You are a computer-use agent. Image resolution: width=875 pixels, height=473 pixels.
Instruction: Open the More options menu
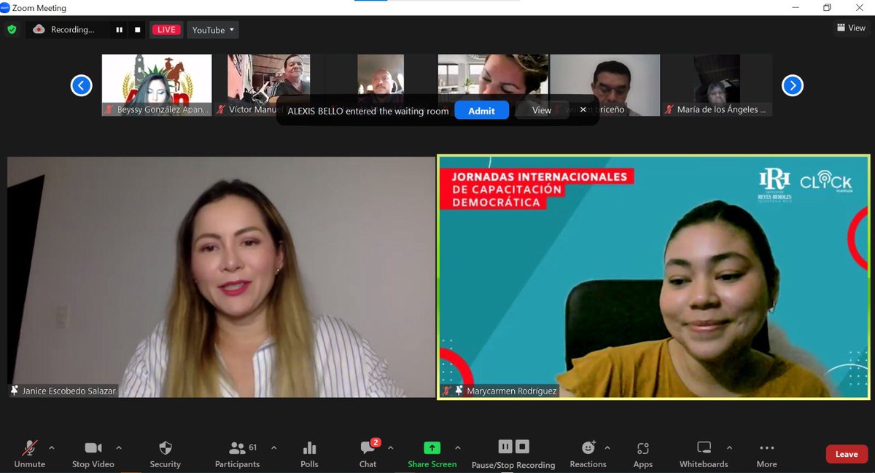[766, 454]
